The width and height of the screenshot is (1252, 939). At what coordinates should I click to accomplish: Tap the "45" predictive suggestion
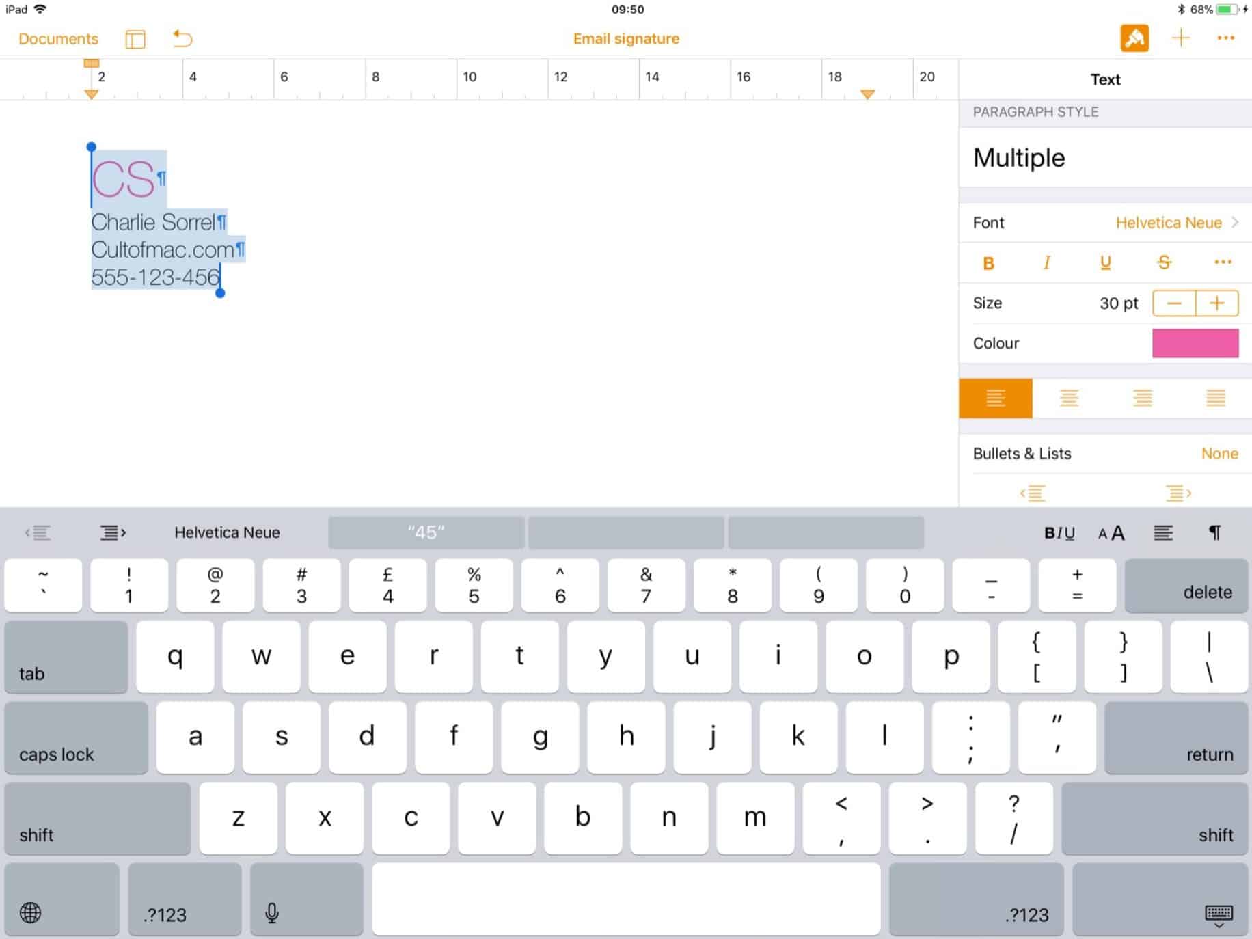(425, 532)
